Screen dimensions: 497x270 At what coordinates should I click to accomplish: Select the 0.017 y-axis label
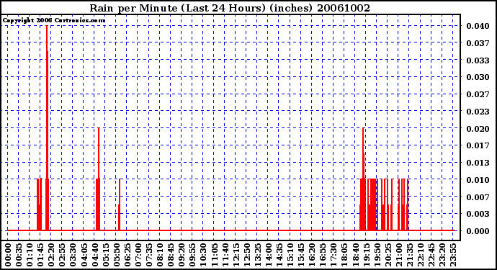click(x=478, y=145)
